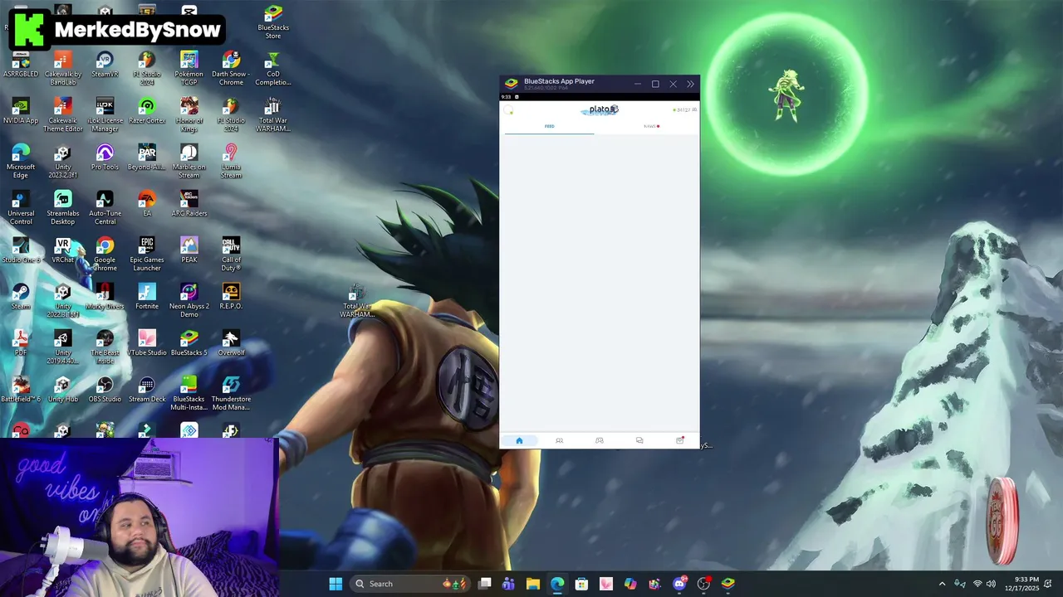
Task: Expand the BlueStacks side toolbar double-chevron
Action: coord(690,84)
